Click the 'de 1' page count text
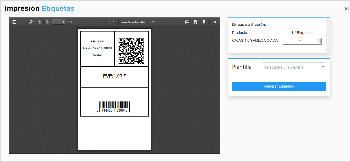This screenshot has width=350, height=162. 69,22
